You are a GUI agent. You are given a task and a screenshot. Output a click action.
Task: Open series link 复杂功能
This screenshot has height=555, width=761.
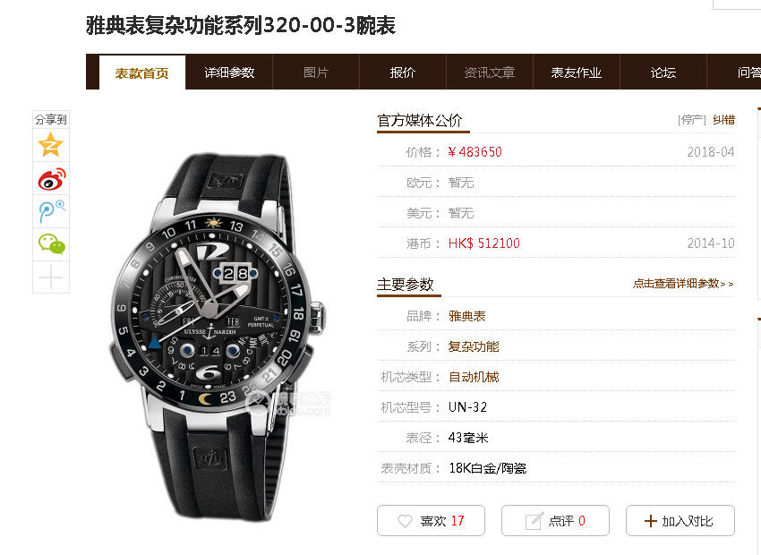[x=474, y=347]
